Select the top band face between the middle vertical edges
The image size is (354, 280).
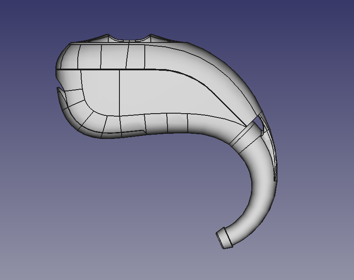point(114,56)
